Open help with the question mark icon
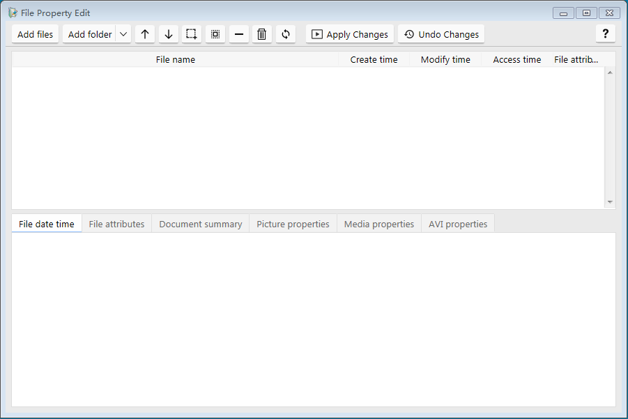This screenshot has height=419, width=628. [x=605, y=33]
